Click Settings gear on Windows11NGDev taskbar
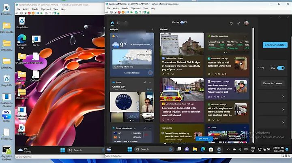292x163 pixels. pyautogui.click(x=219, y=149)
